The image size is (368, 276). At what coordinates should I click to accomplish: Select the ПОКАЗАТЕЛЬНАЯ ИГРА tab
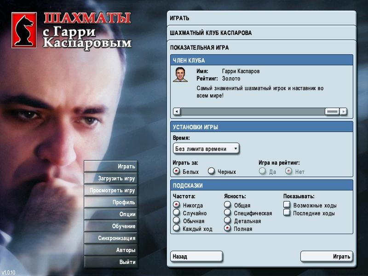click(x=261, y=47)
